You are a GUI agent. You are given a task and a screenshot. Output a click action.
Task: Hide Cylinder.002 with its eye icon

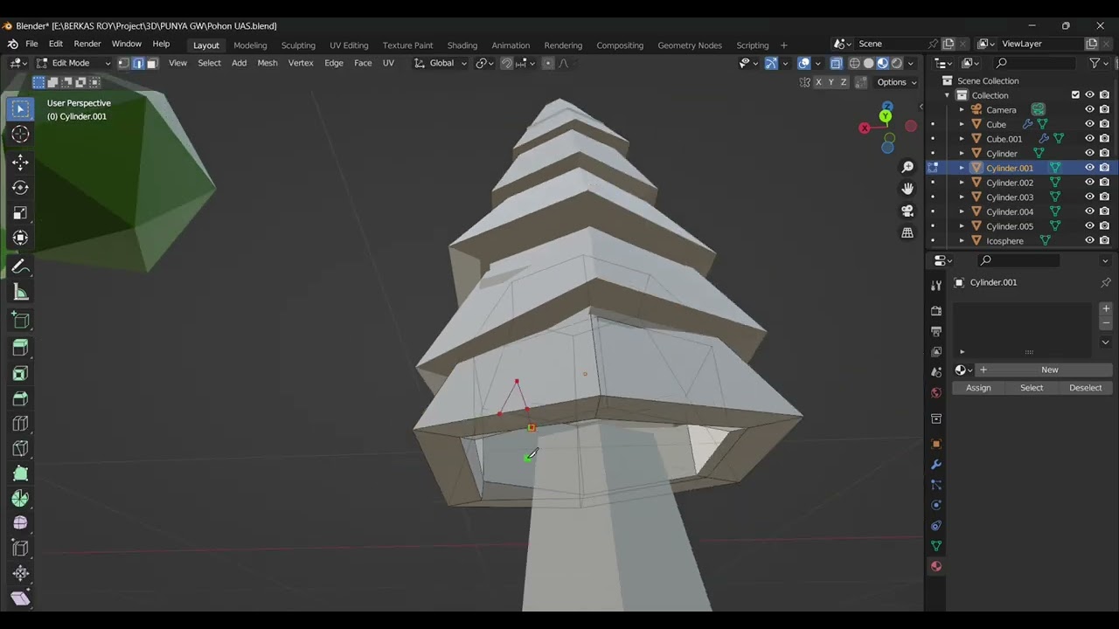1090,183
